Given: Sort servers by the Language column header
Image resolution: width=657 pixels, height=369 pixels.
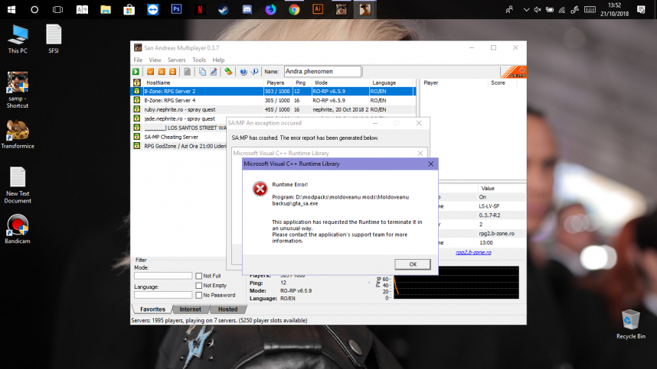Looking at the screenshot, I should pos(391,83).
